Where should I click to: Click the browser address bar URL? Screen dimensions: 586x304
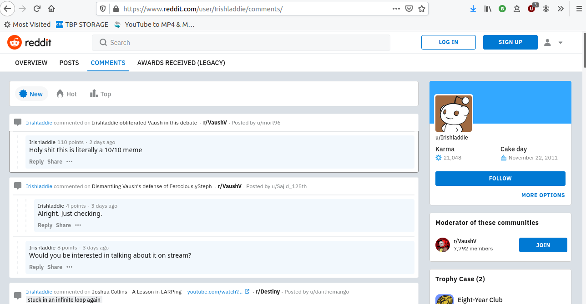tap(203, 9)
